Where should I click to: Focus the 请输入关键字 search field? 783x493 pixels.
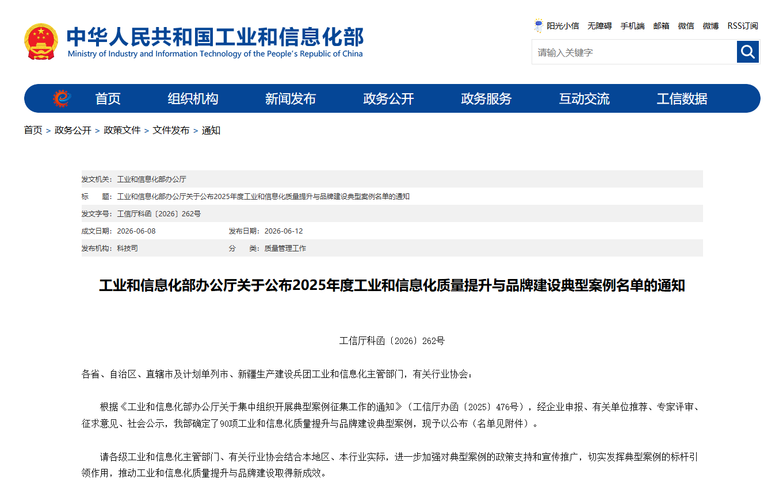tap(635, 52)
